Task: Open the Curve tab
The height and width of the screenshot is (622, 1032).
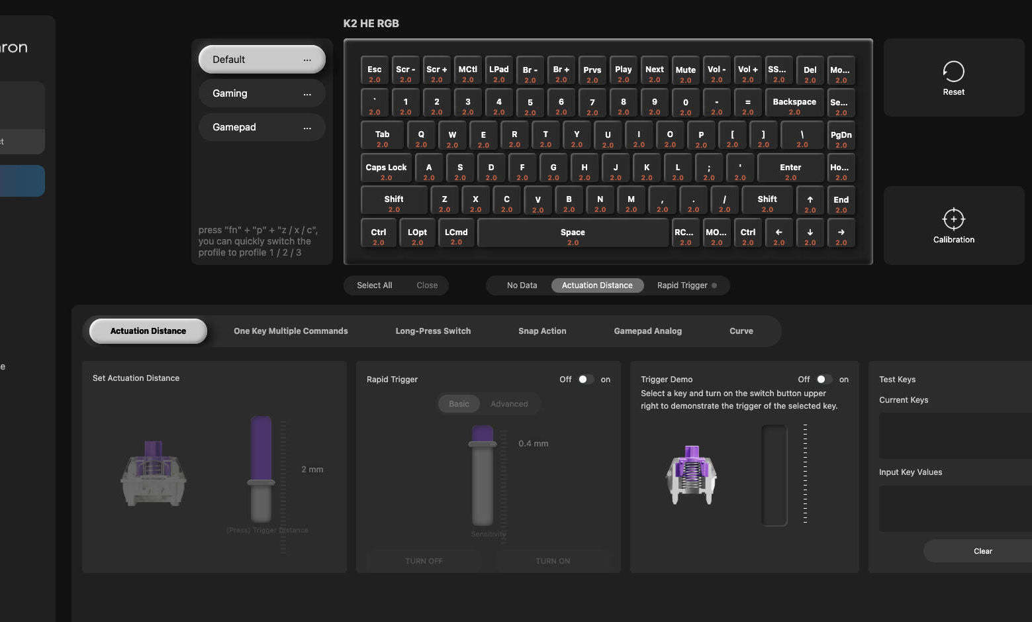Action: [741, 331]
